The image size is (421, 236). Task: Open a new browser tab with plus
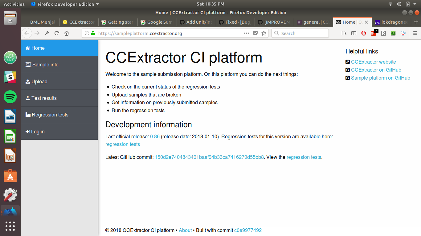coord(416,22)
